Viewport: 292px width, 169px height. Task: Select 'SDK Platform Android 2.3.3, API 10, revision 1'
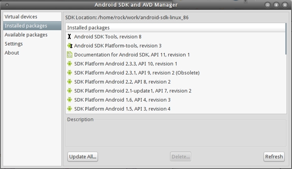[175, 64]
